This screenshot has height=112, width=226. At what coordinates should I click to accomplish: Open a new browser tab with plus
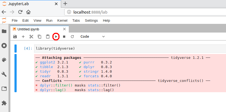click(65, 4)
